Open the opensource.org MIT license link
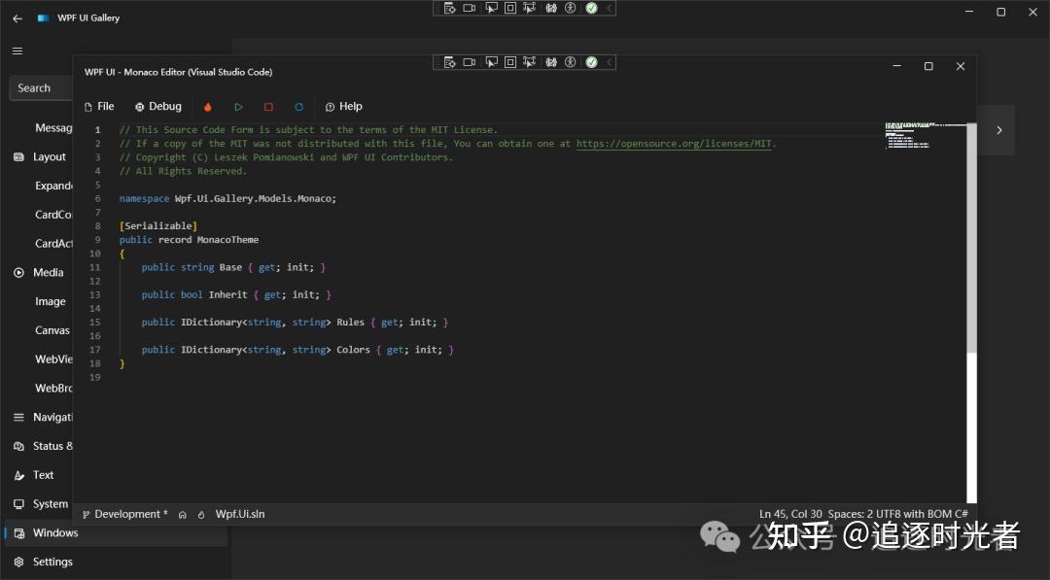 click(x=674, y=144)
